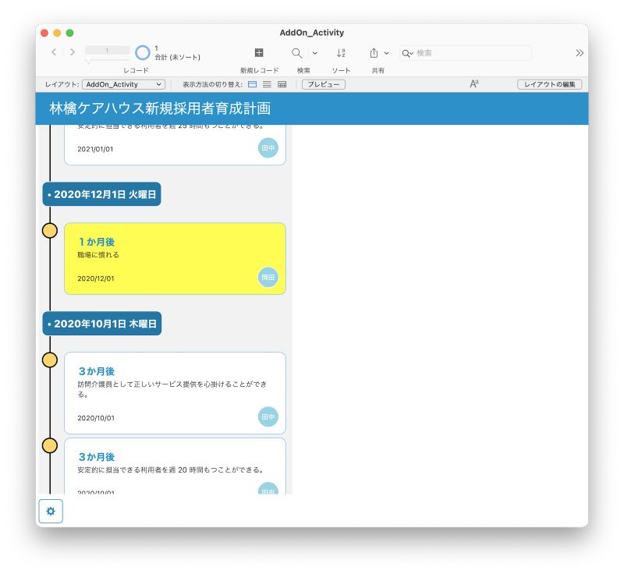624x574 pixels.
Task: Click the プレビュー button
Action: (324, 84)
